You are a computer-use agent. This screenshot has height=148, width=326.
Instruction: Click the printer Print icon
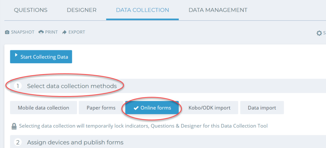pyautogui.click(x=41, y=32)
